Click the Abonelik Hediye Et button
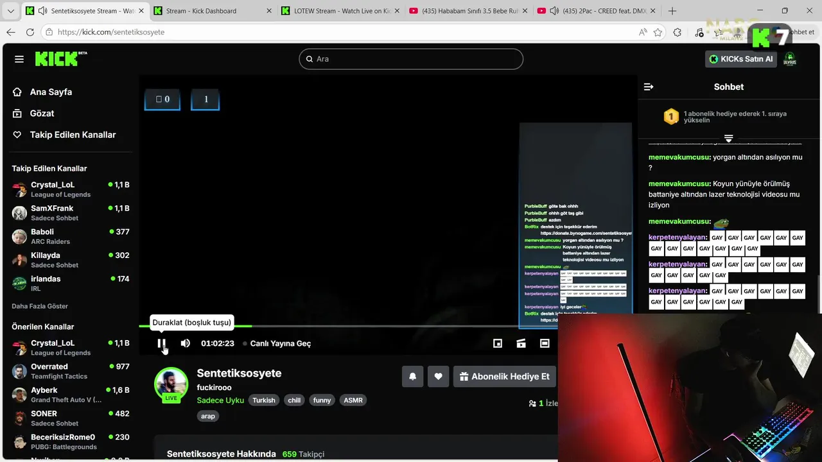The width and height of the screenshot is (822, 462). coord(505,377)
